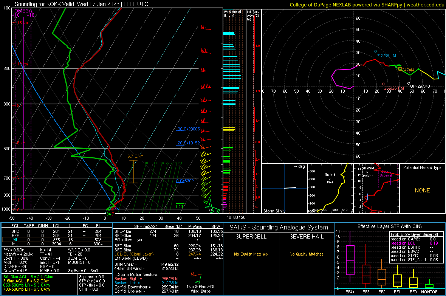The image size is (446, 296).
Task: Click the 212/36 LM hodograph label
Action: pos(386,56)
